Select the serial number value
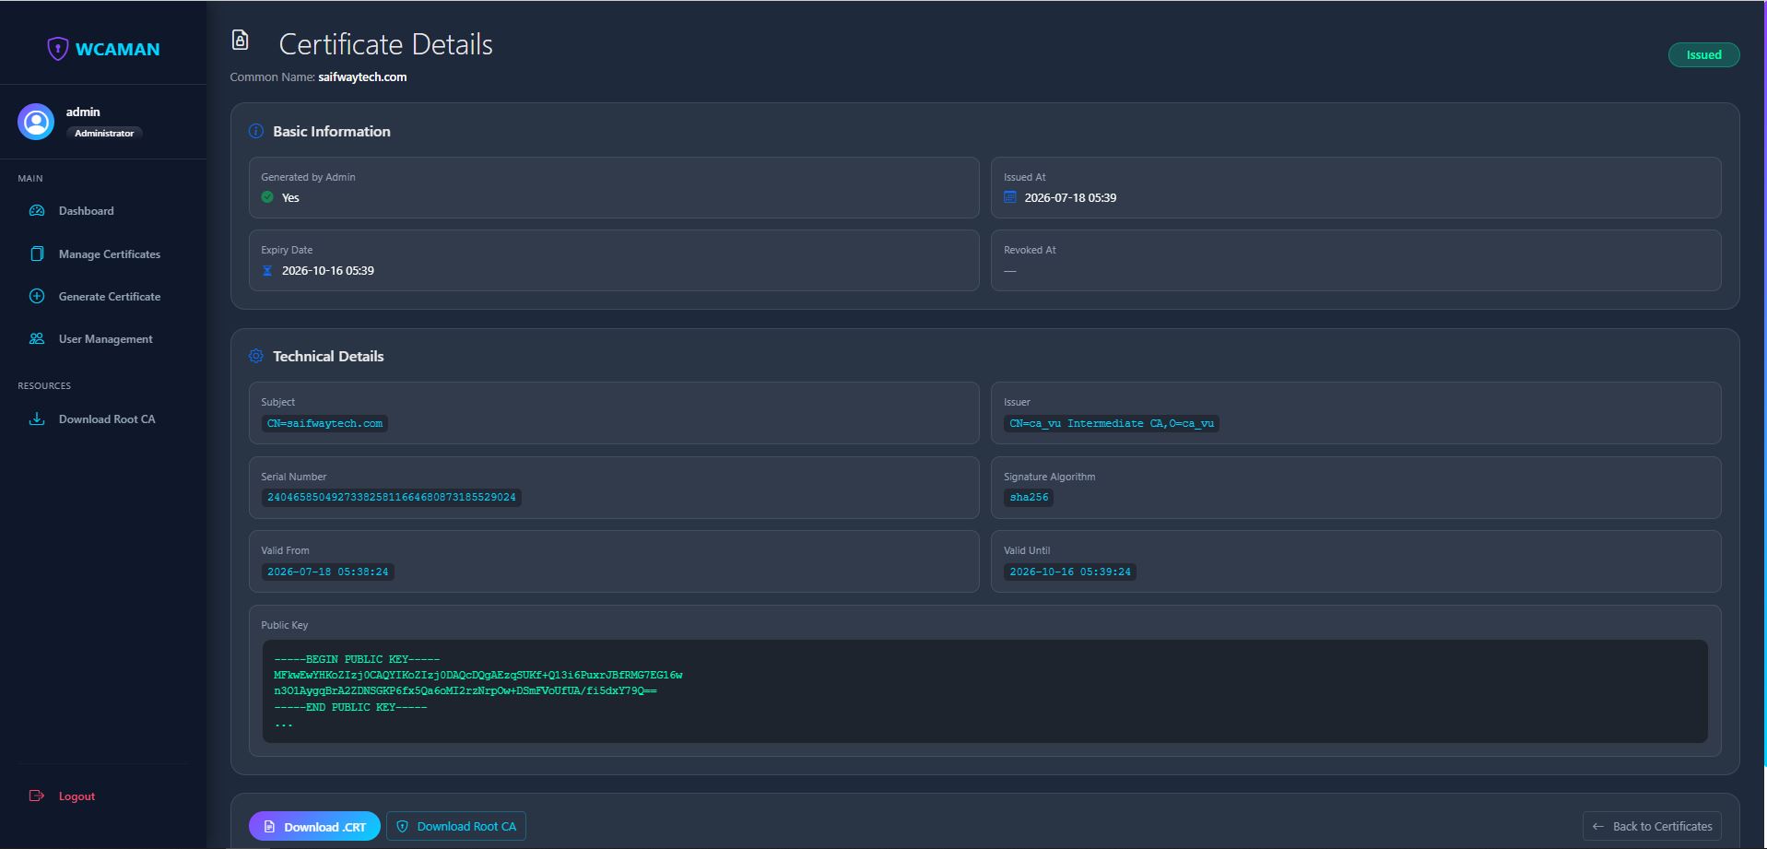This screenshot has height=849, width=1767. [x=391, y=498]
